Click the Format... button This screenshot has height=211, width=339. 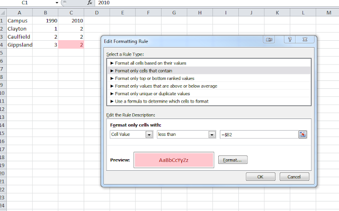pyautogui.click(x=233, y=160)
